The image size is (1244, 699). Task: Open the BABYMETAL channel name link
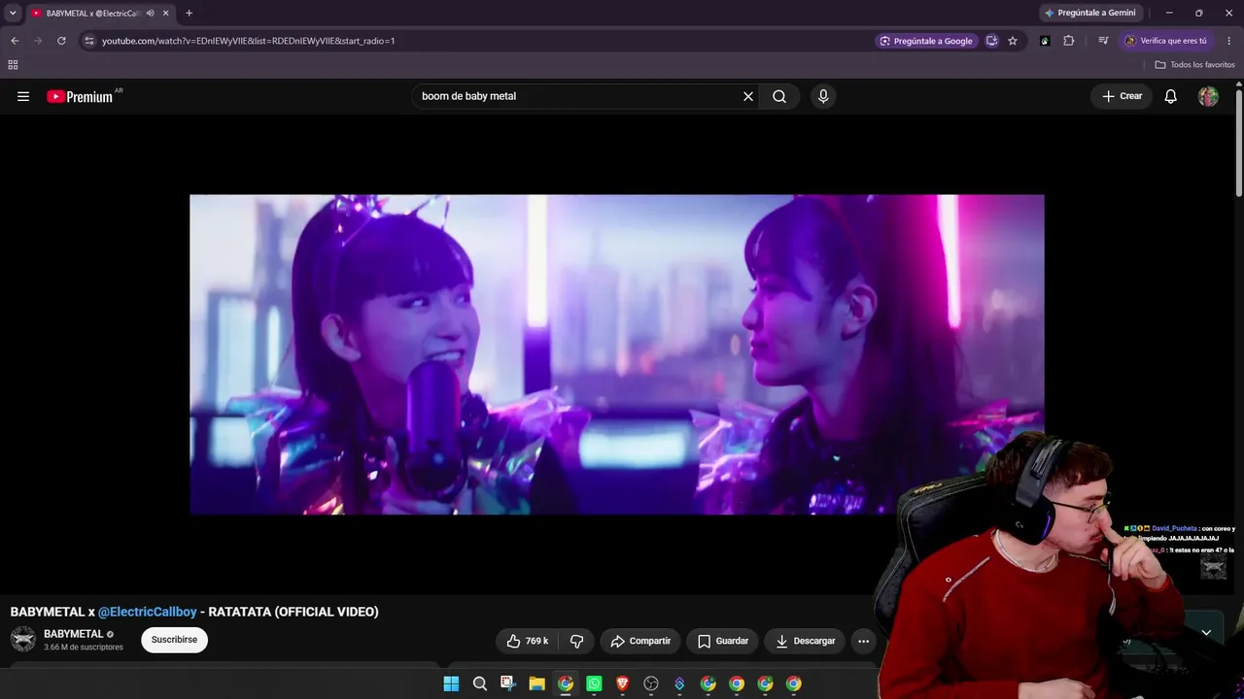(x=74, y=634)
